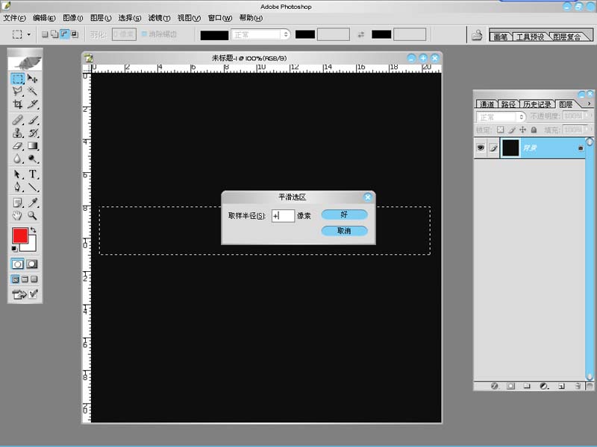Switch to Quick Mask mode
Image resolution: width=597 pixels, height=447 pixels.
[32, 264]
